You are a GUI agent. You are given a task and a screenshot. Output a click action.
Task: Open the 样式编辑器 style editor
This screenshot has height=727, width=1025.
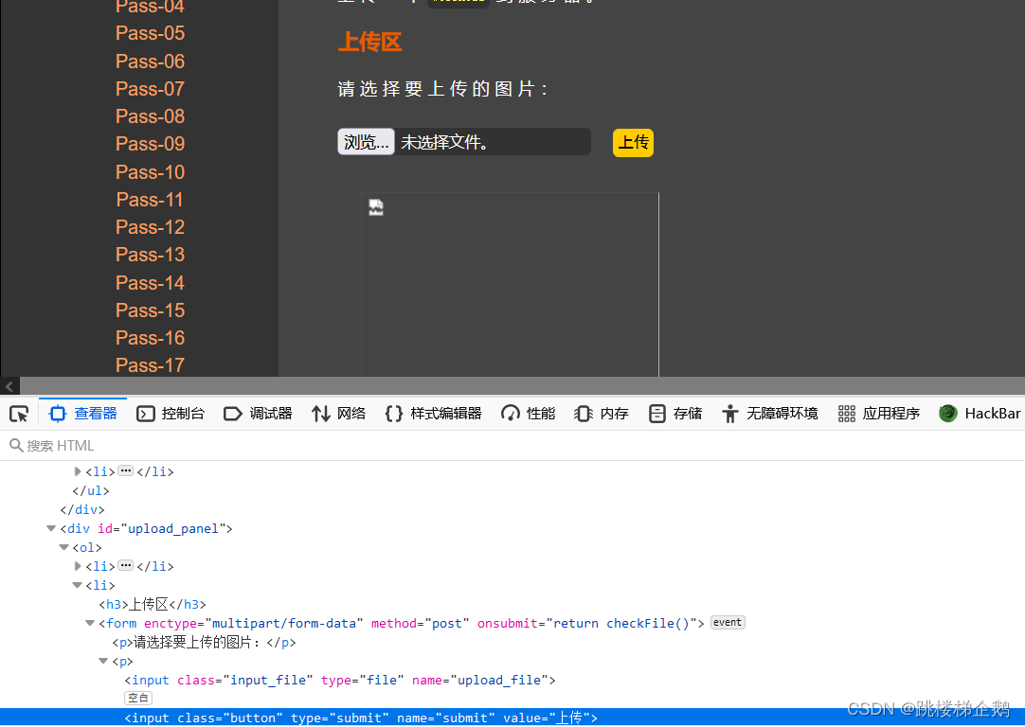(433, 414)
